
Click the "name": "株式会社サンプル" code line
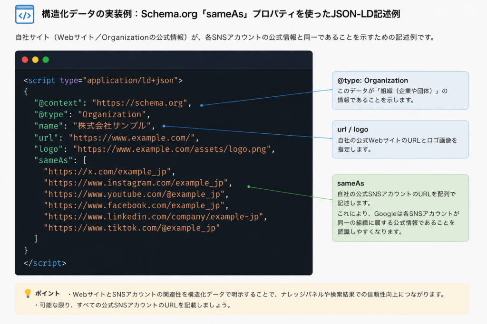point(95,126)
